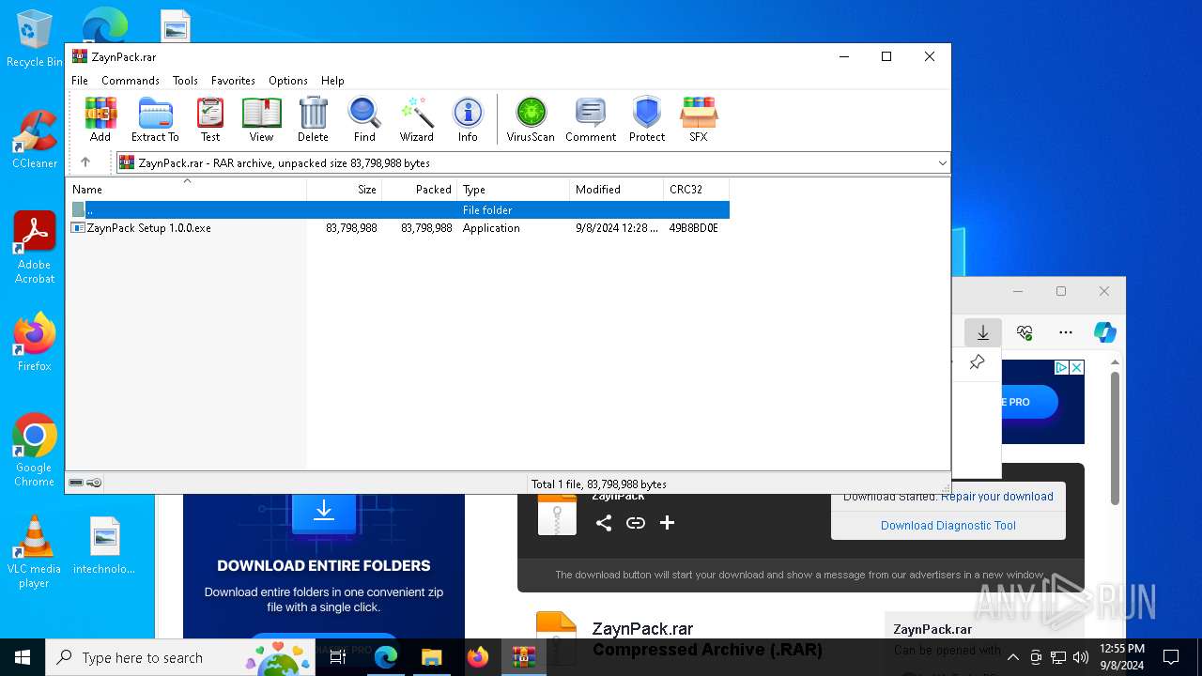
Task: Show archive Info
Action: tap(468, 119)
